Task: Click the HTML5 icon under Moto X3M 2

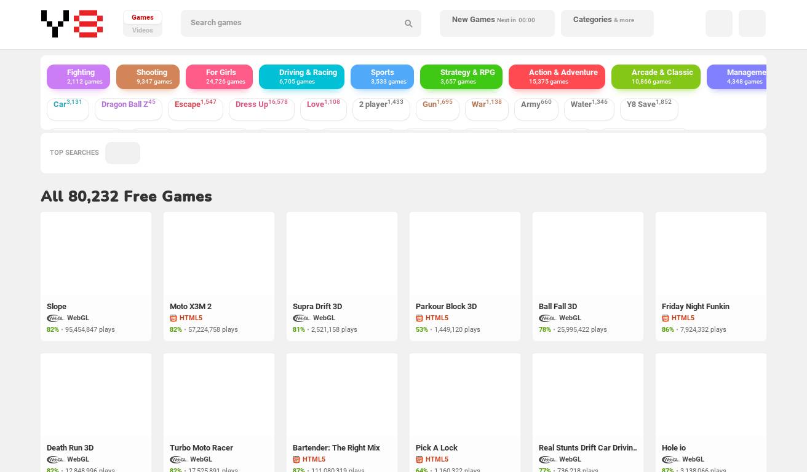Action: click(x=173, y=318)
